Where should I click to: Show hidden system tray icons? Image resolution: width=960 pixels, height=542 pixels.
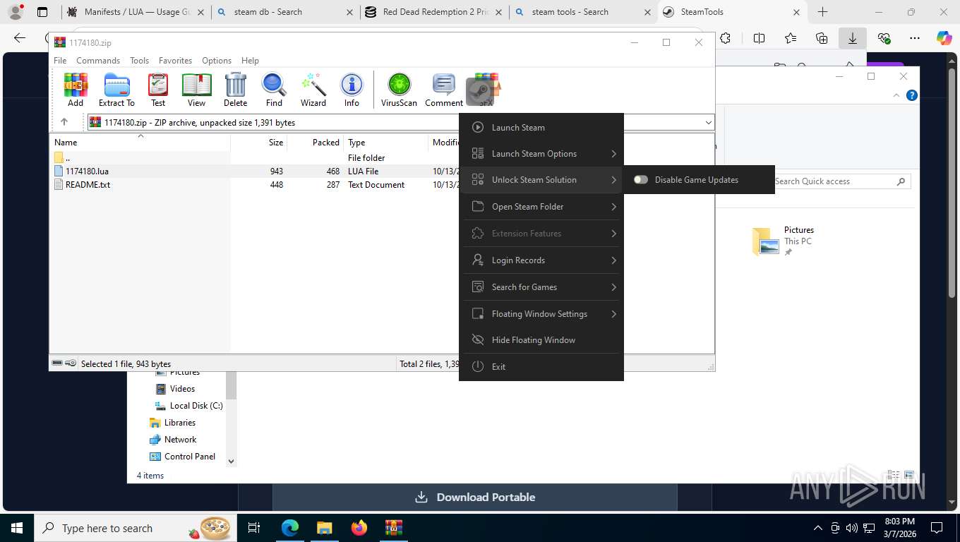click(x=818, y=528)
